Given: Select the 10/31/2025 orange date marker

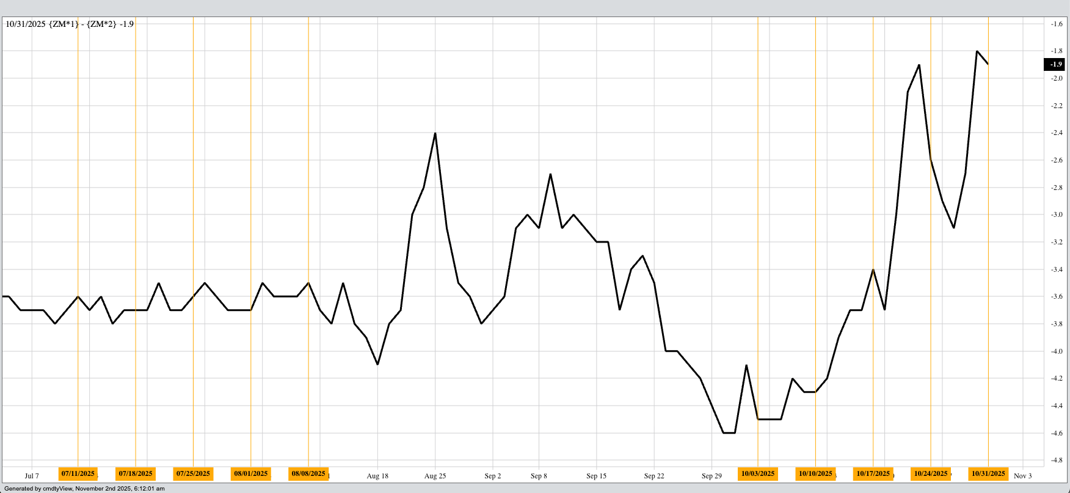Looking at the screenshot, I should click(x=988, y=473).
